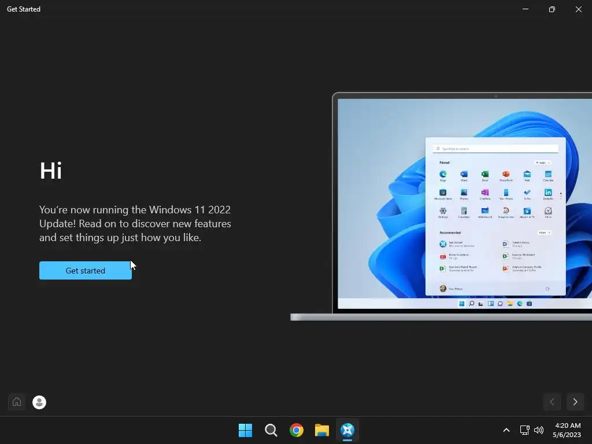Open the Windows Start menu

(245, 430)
